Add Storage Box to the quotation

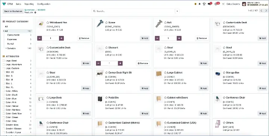click(262, 88)
